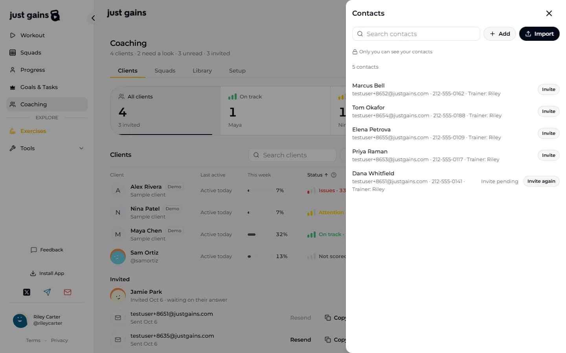Click the Status column help icon
The height and width of the screenshot is (353, 566).
point(334,175)
